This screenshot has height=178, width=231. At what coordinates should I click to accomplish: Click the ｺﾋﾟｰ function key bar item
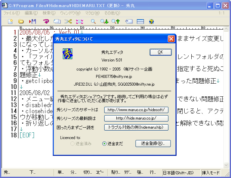100,172
